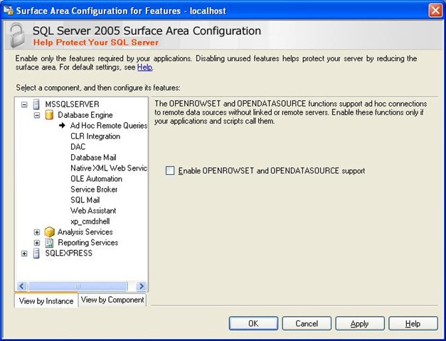Image resolution: width=446 pixels, height=341 pixels.
Task: Expand the Analysis Services node
Action: pyautogui.click(x=37, y=232)
